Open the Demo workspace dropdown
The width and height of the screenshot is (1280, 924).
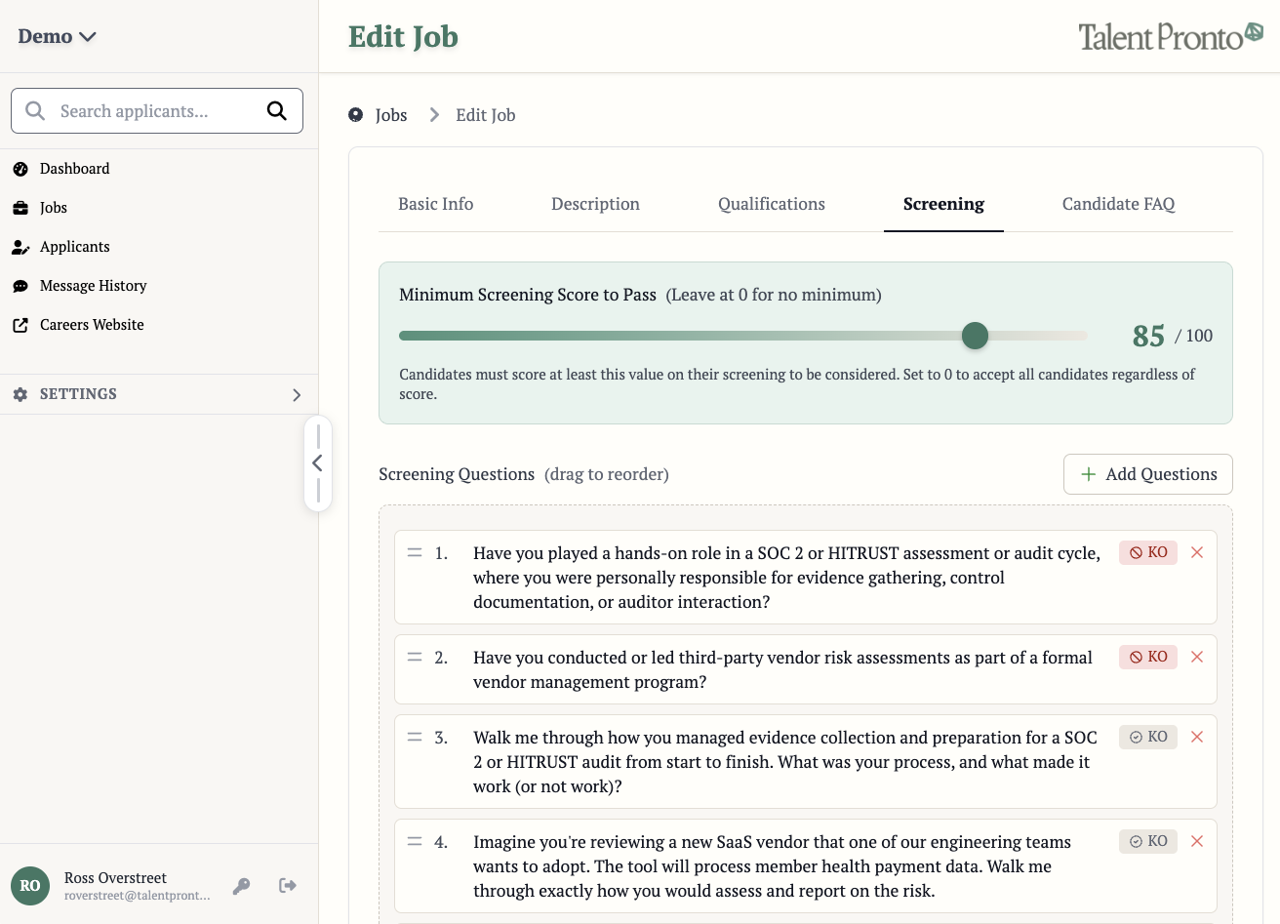click(x=57, y=37)
